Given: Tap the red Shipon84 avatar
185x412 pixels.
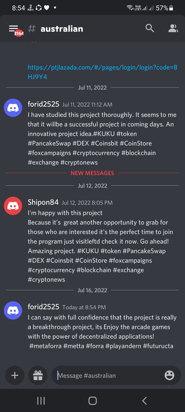Looking at the screenshot, I should (13, 206).
